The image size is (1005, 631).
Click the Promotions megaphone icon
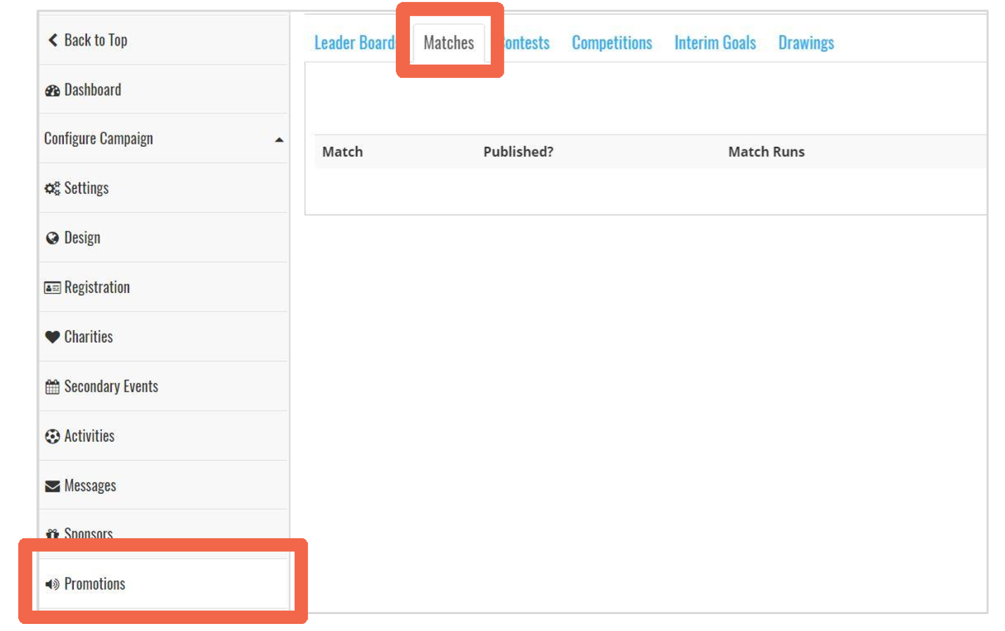tap(52, 584)
